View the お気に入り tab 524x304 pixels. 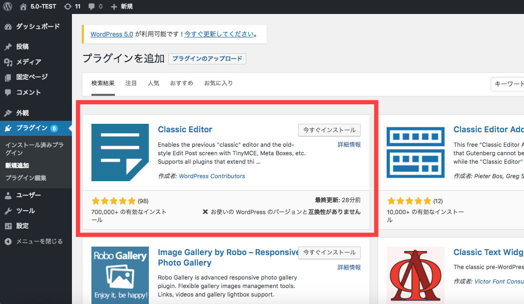tap(218, 83)
